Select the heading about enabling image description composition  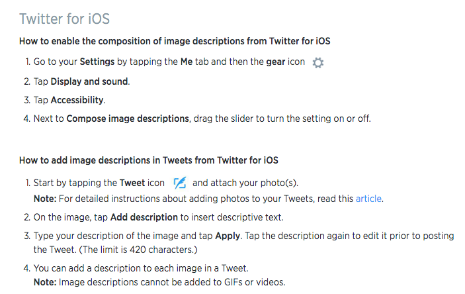pyautogui.click(x=175, y=41)
